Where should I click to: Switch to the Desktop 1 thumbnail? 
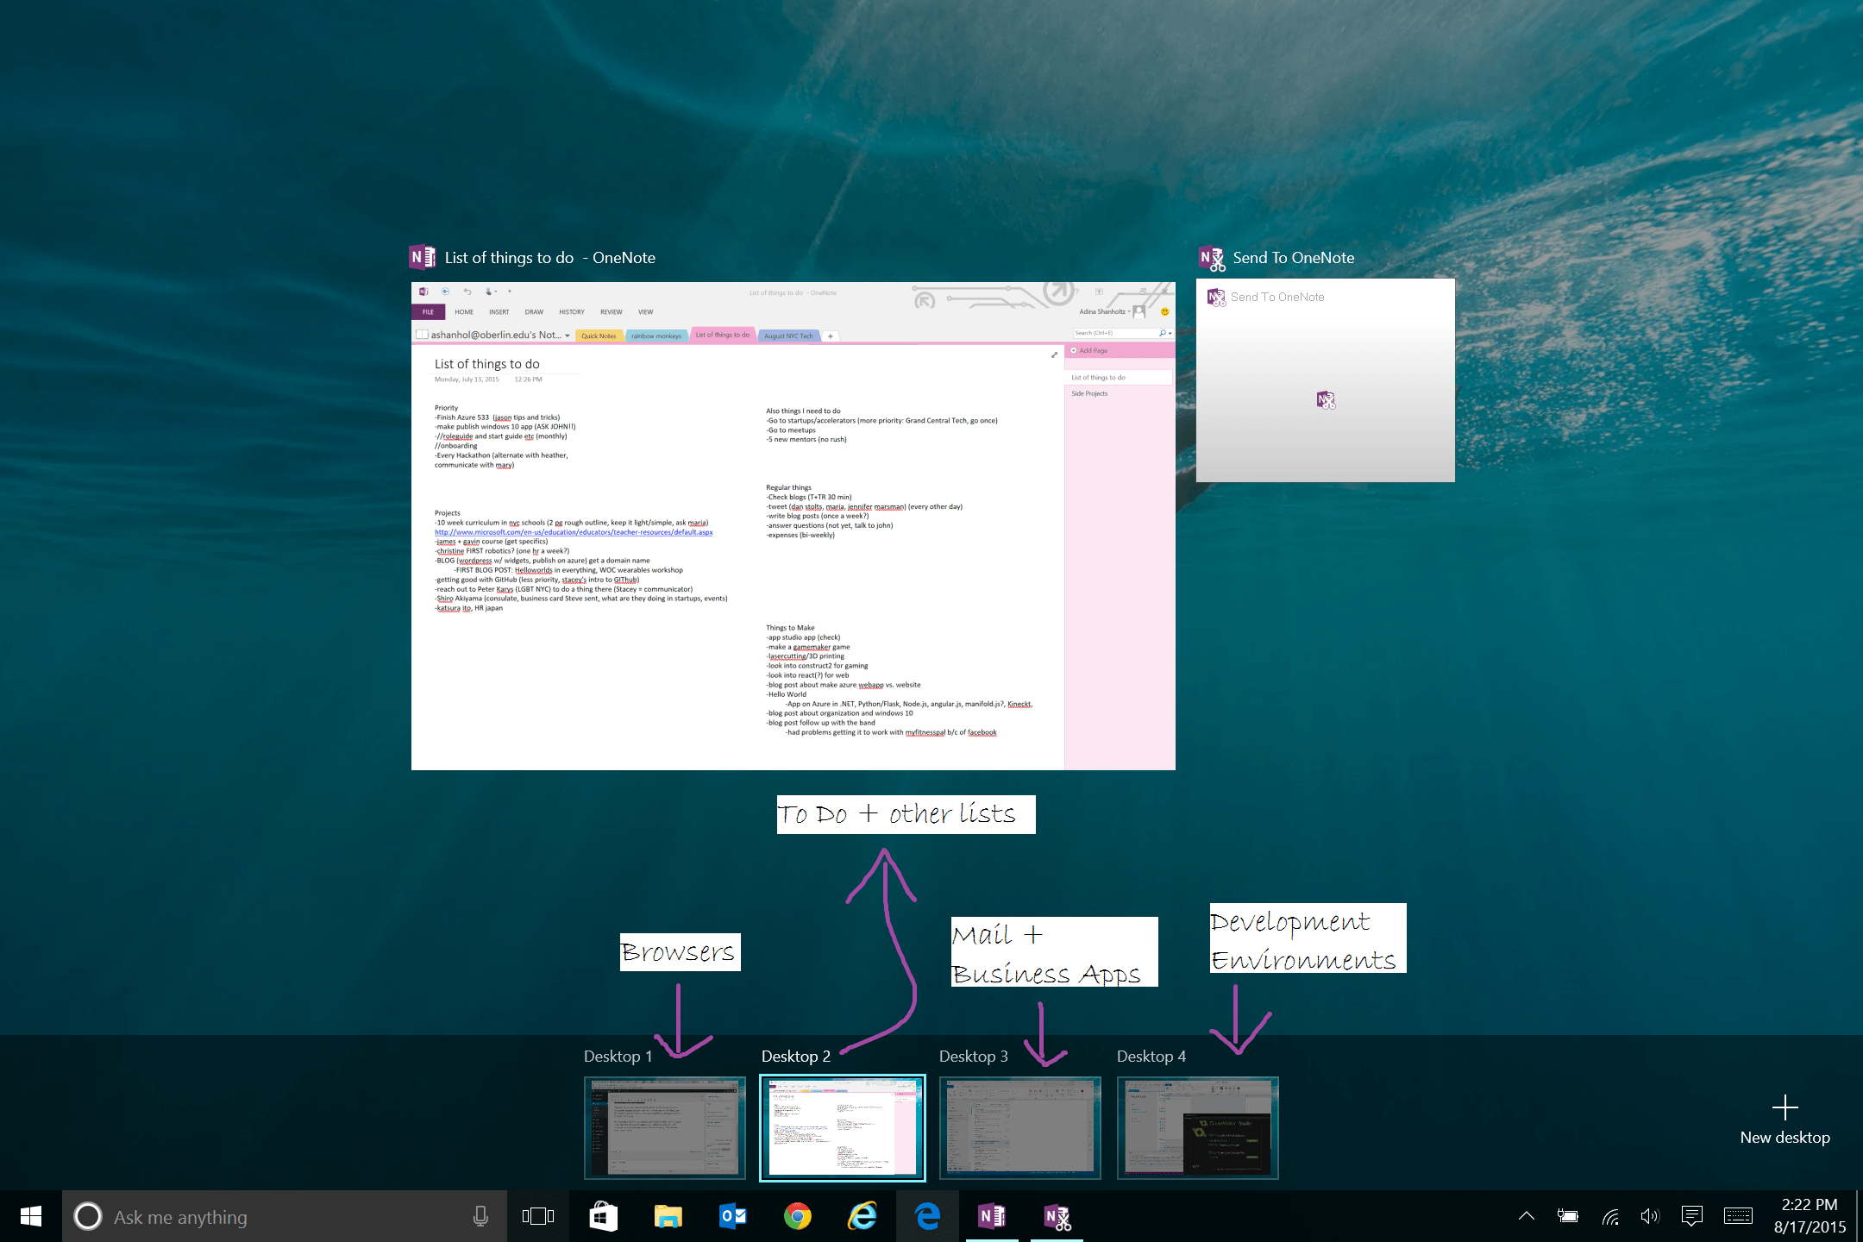[664, 1127]
